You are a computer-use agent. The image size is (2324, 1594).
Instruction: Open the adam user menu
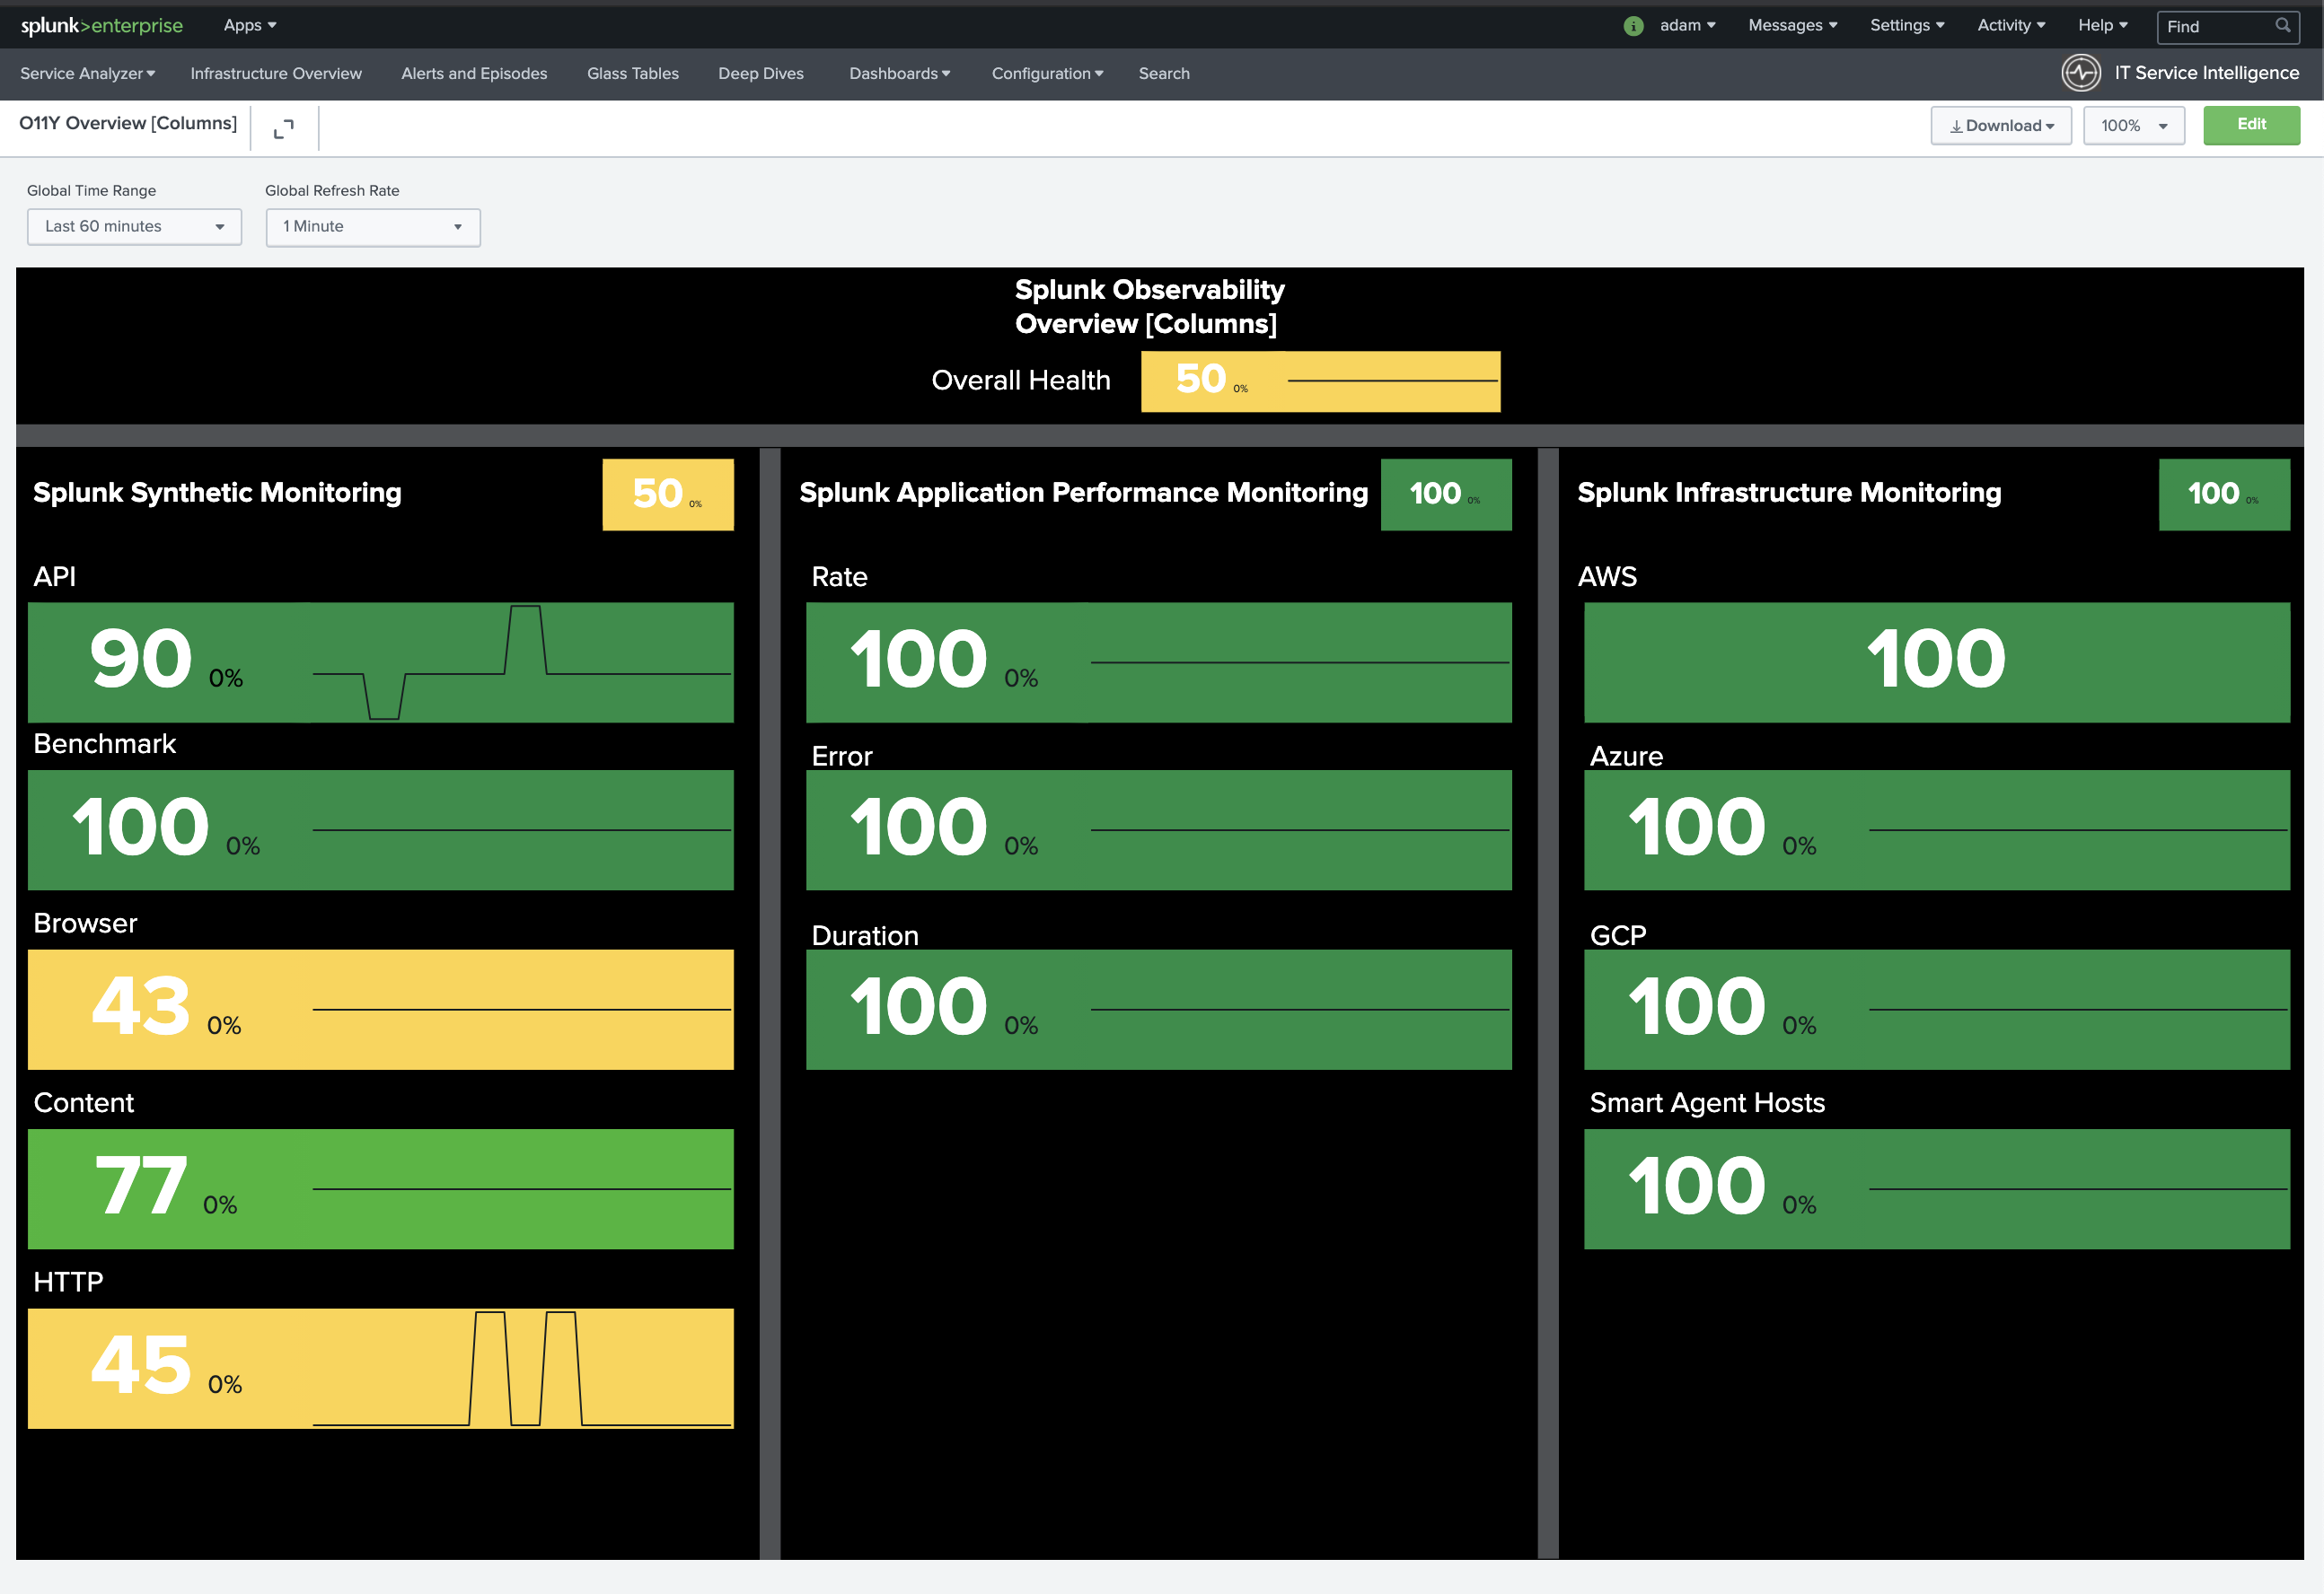1687,26
